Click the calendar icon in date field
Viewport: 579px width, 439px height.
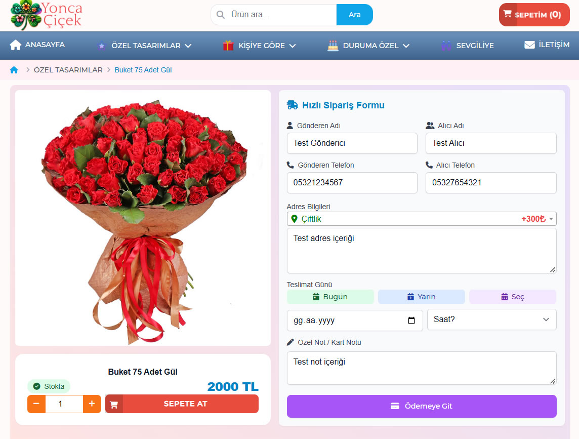point(411,321)
